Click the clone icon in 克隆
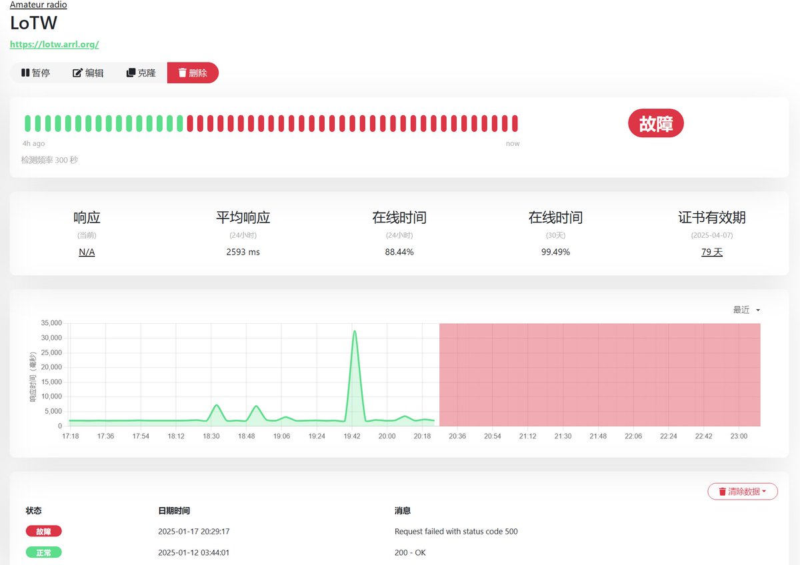800x565 pixels. [x=131, y=73]
